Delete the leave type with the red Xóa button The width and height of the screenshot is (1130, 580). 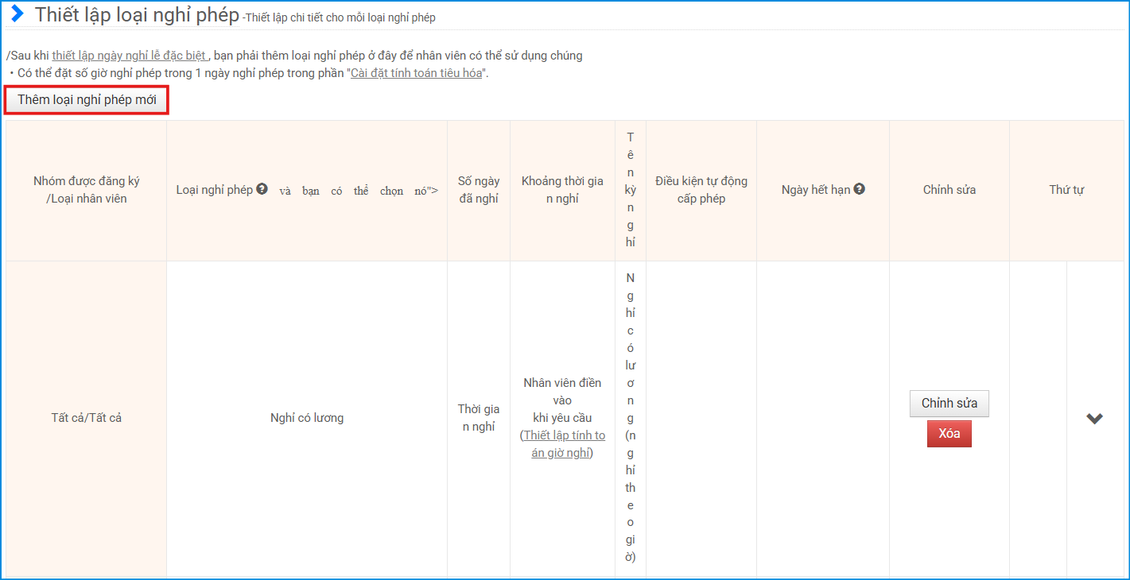pos(949,434)
